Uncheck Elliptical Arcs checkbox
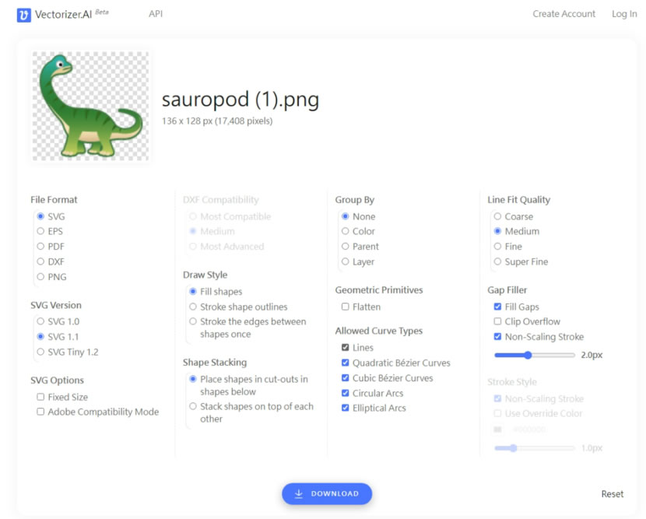646x519 pixels. pos(346,408)
